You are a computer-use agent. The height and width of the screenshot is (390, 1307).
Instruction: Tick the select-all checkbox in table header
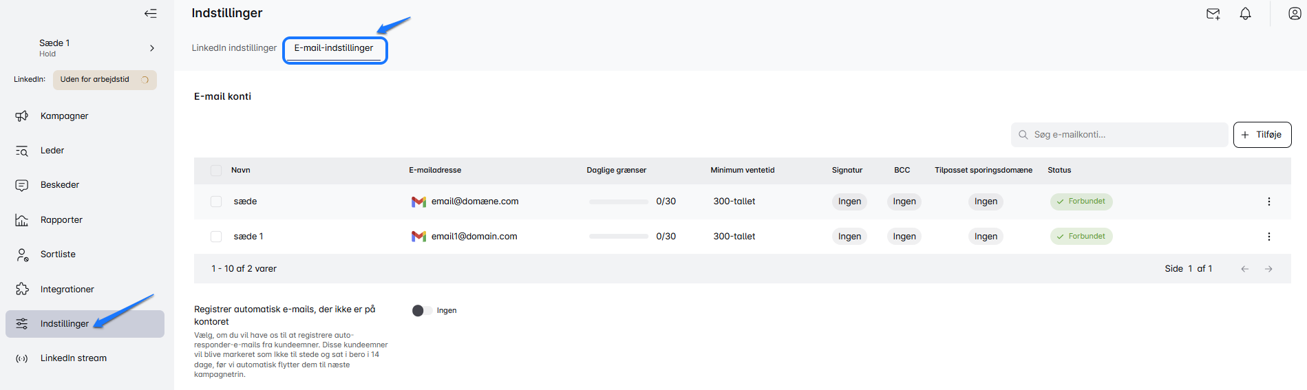[216, 171]
